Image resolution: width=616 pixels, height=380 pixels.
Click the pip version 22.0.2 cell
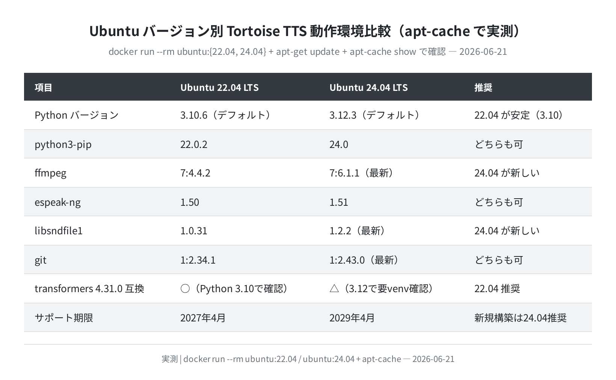(x=194, y=144)
